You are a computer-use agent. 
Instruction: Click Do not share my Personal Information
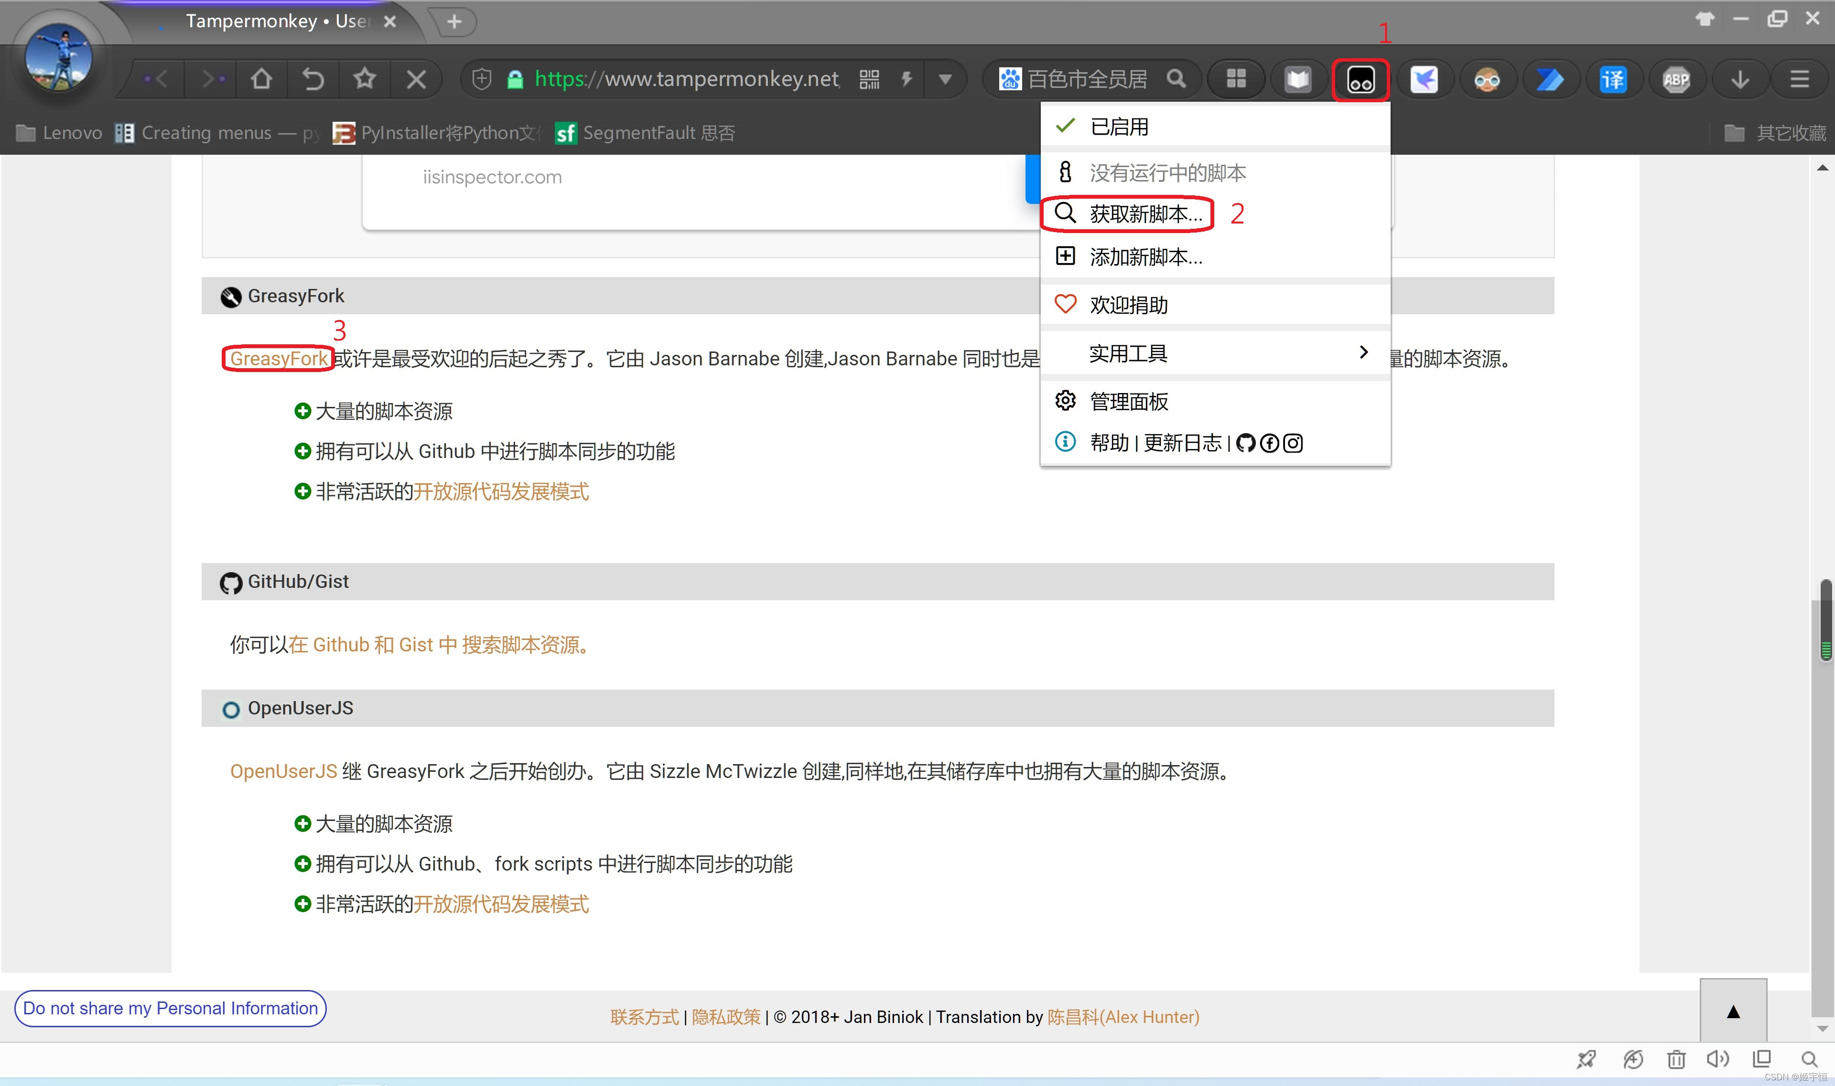coord(170,1009)
